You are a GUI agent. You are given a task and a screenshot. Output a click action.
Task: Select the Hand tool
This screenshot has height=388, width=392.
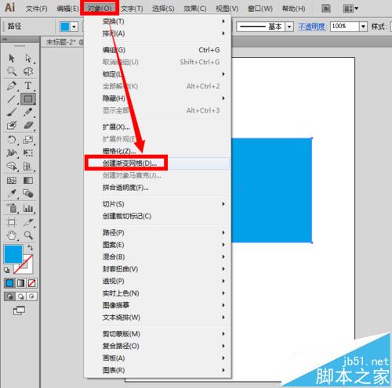click(x=12, y=235)
